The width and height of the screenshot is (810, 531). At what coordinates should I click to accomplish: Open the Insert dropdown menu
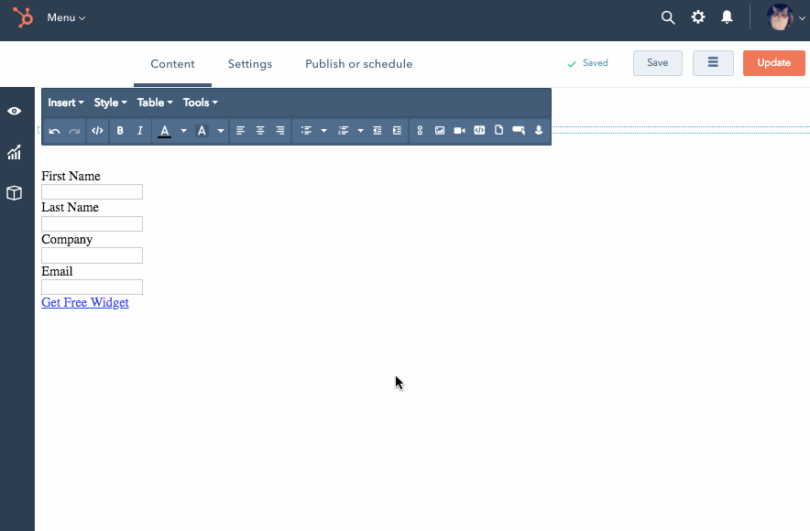click(66, 103)
